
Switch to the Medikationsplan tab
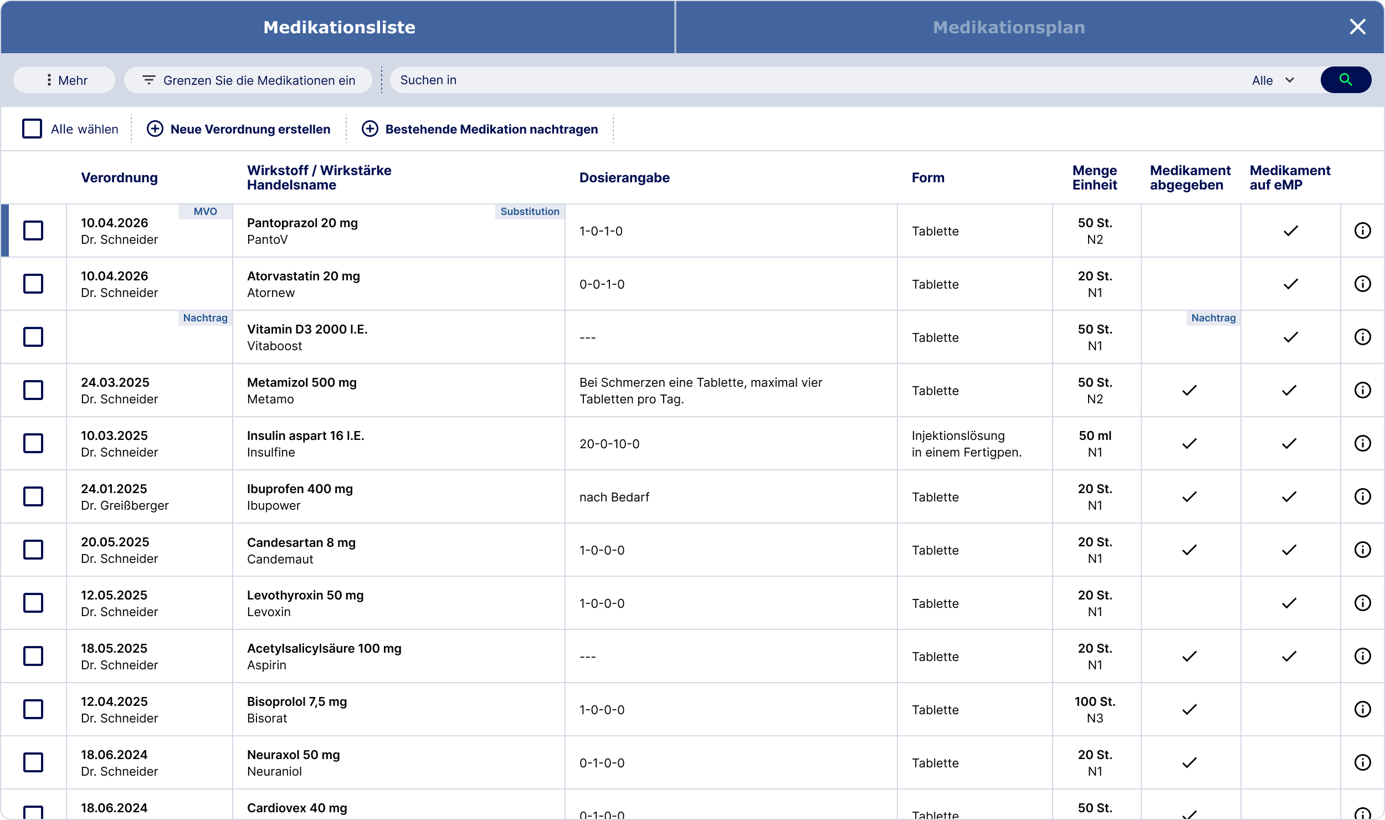tap(1008, 27)
